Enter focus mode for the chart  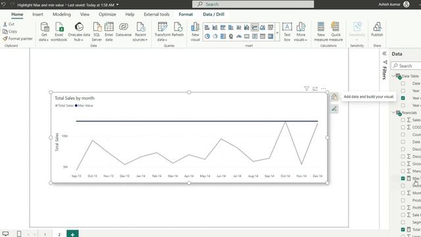tap(315, 88)
